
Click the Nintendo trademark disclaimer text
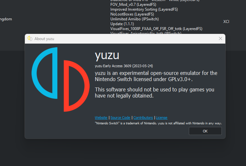(x=158, y=123)
